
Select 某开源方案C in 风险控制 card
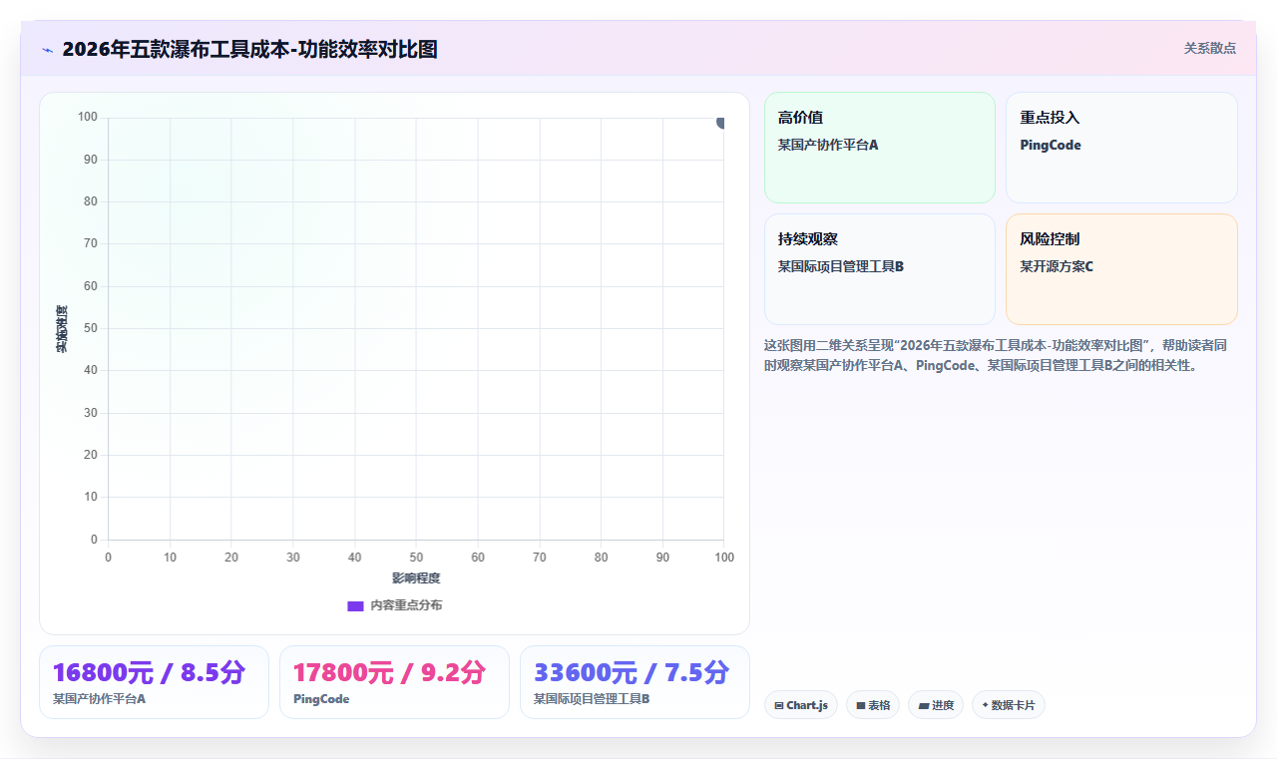(x=1057, y=266)
